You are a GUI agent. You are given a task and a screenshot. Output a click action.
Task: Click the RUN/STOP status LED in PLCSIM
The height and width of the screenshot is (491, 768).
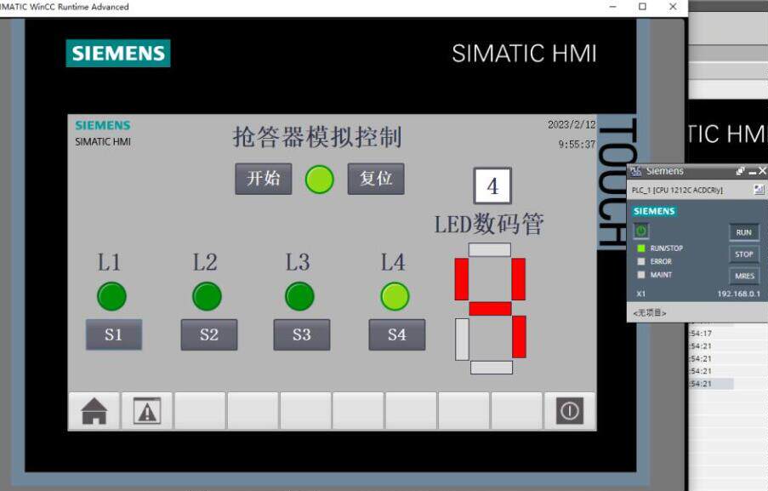(641, 248)
